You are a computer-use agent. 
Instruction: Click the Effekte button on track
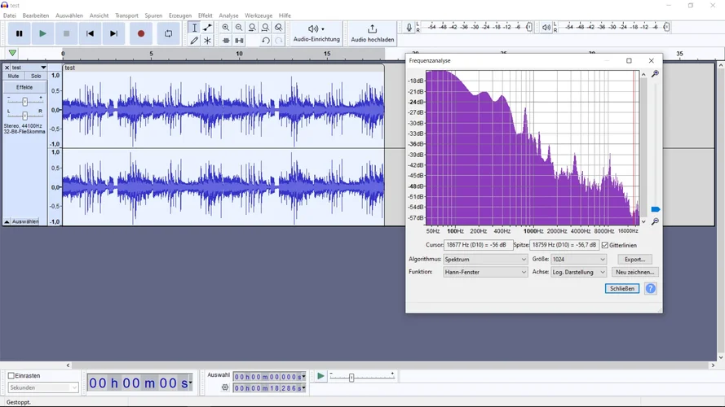(x=24, y=87)
